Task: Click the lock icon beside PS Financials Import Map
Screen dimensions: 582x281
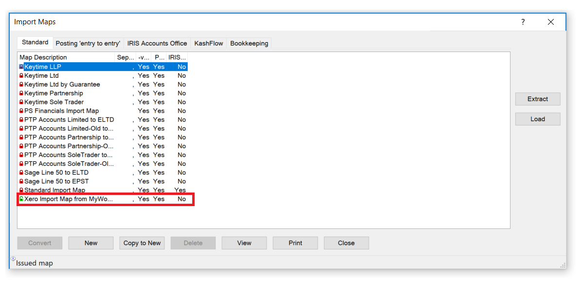Action: pos(21,111)
